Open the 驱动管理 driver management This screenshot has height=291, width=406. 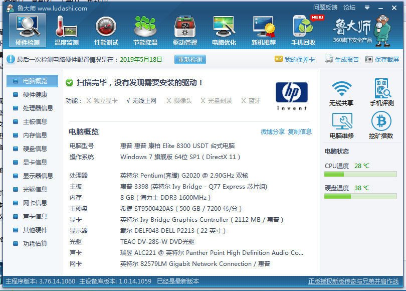click(185, 30)
